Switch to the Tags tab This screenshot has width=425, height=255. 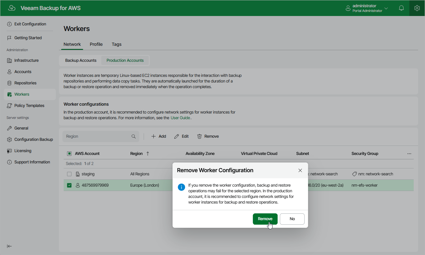point(117,44)
